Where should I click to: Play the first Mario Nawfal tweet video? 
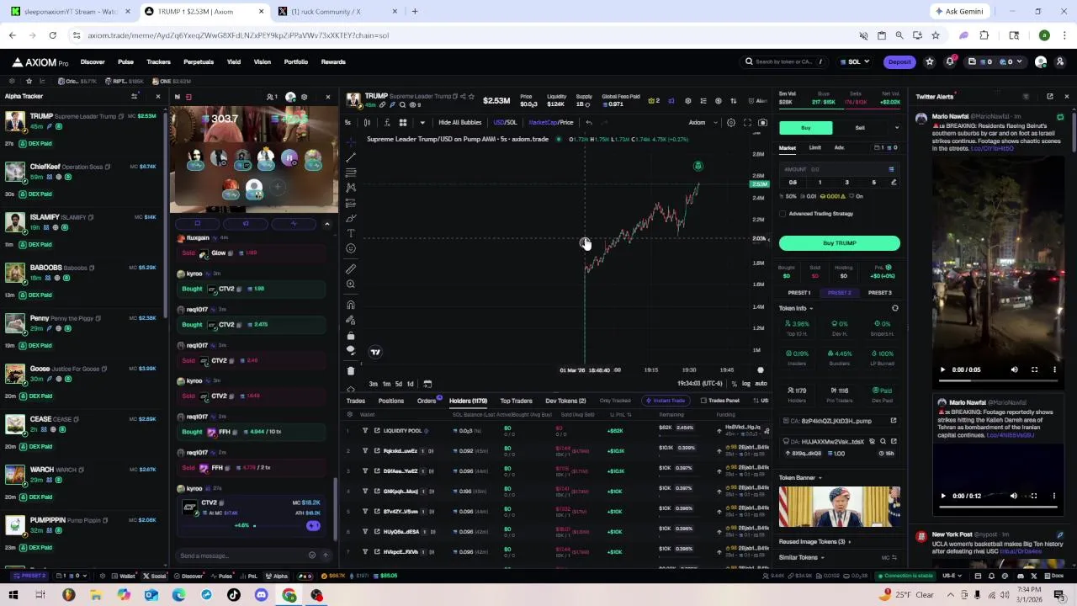point(942,369)
